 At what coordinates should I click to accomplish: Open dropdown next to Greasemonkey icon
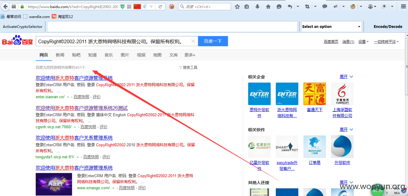[361, 7]
